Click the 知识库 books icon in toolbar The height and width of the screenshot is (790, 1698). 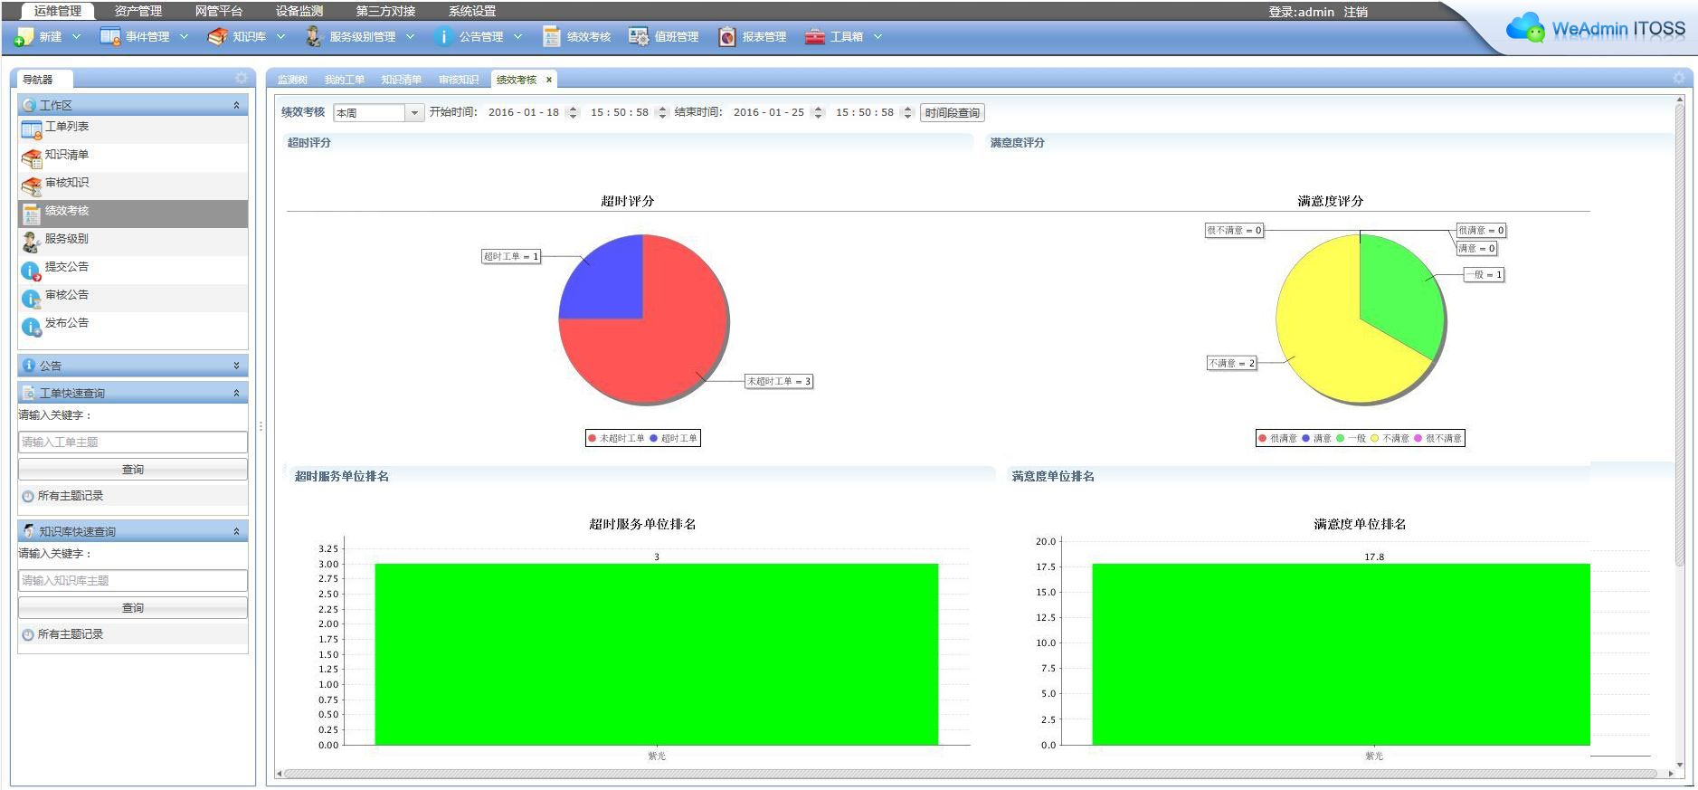pos(217,37)
